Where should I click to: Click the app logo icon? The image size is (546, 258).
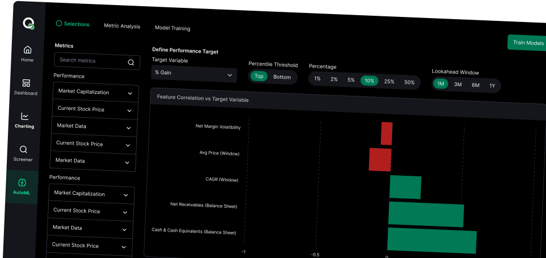click(x=29, y=24)
